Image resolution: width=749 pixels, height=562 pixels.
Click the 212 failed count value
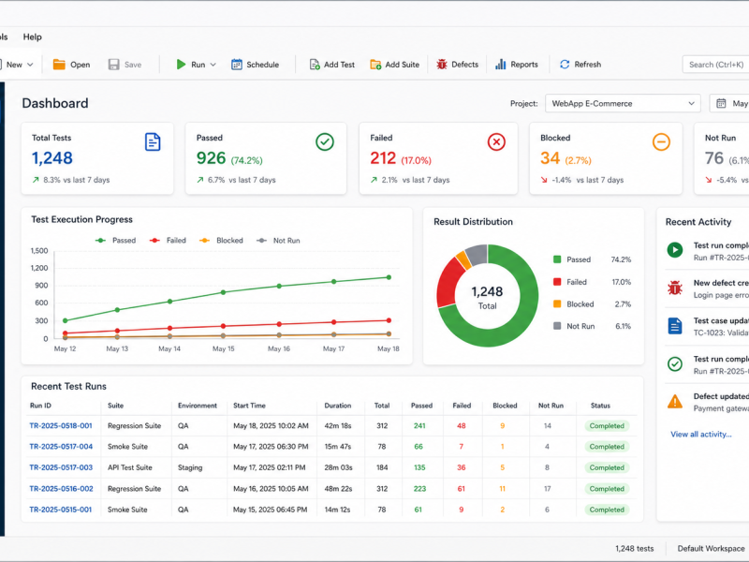[383, 158]
